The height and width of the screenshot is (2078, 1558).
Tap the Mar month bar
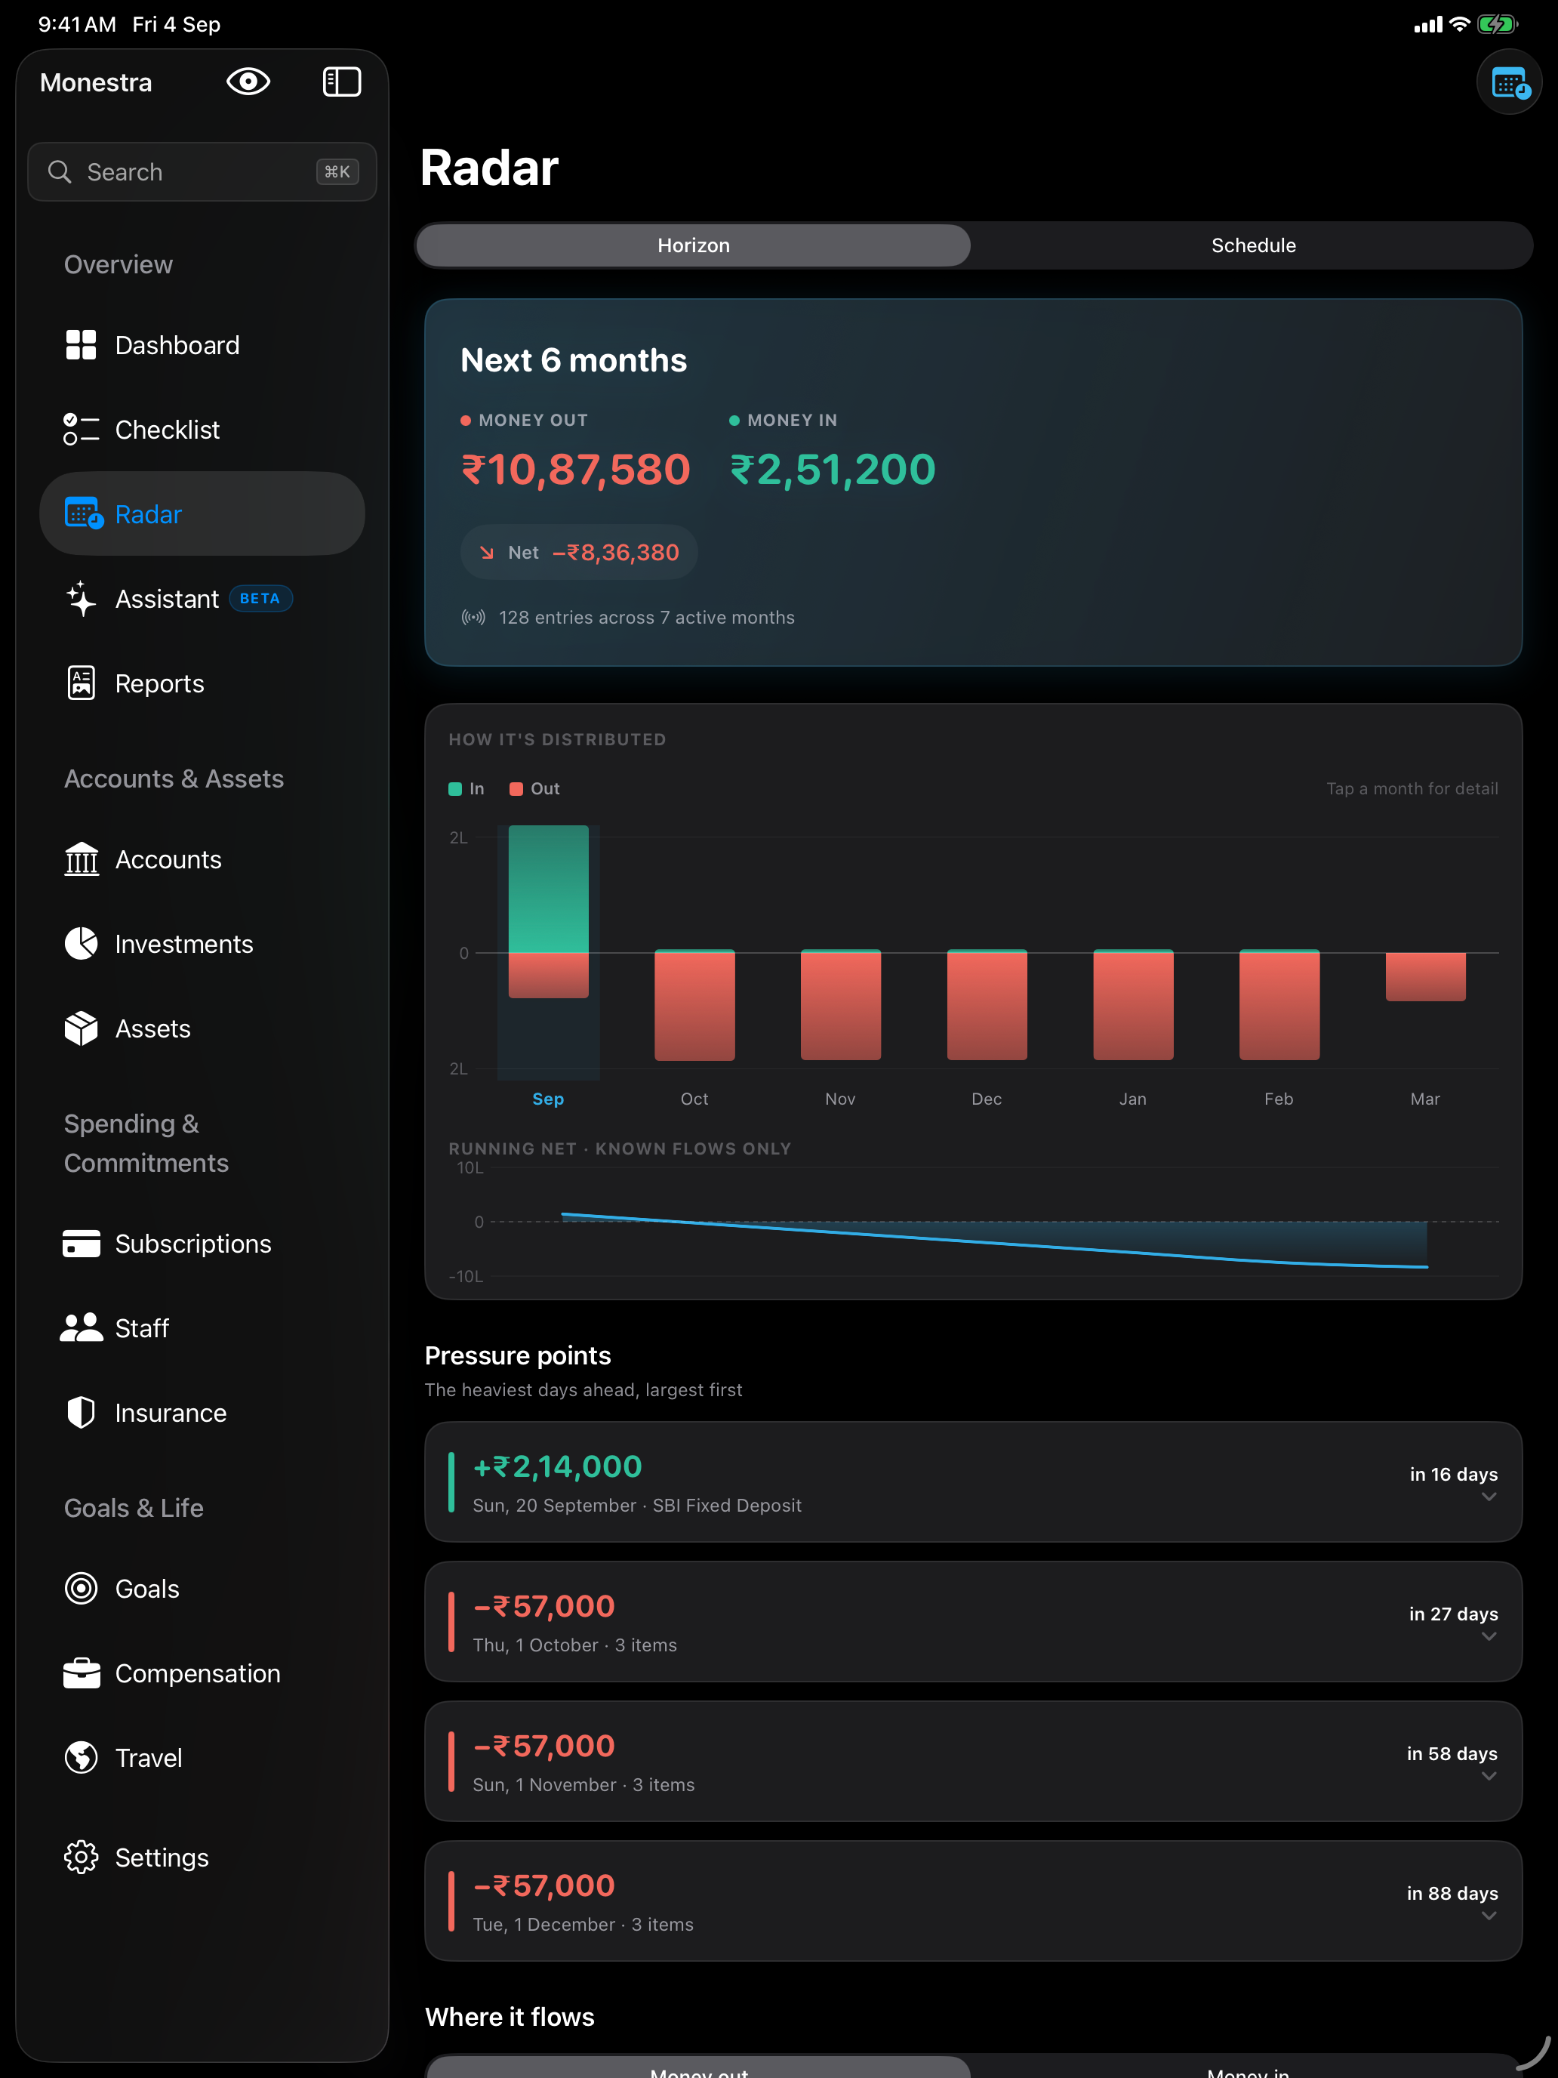[x=1426, y=977]
